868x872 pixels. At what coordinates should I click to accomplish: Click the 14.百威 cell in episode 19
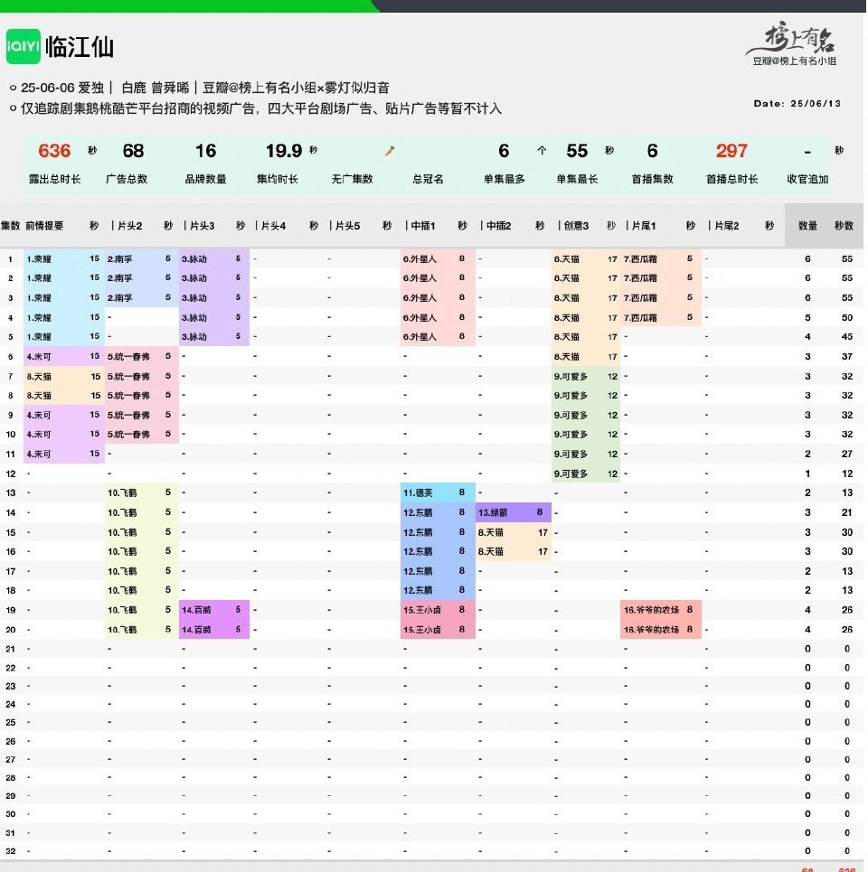213,610
